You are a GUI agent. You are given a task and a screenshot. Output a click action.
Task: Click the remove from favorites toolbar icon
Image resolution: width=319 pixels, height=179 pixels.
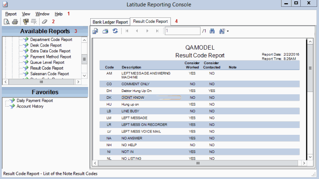(34, 21)
